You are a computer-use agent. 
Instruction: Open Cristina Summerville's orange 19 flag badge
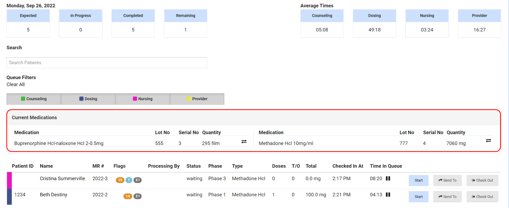[x=120, y=180]
